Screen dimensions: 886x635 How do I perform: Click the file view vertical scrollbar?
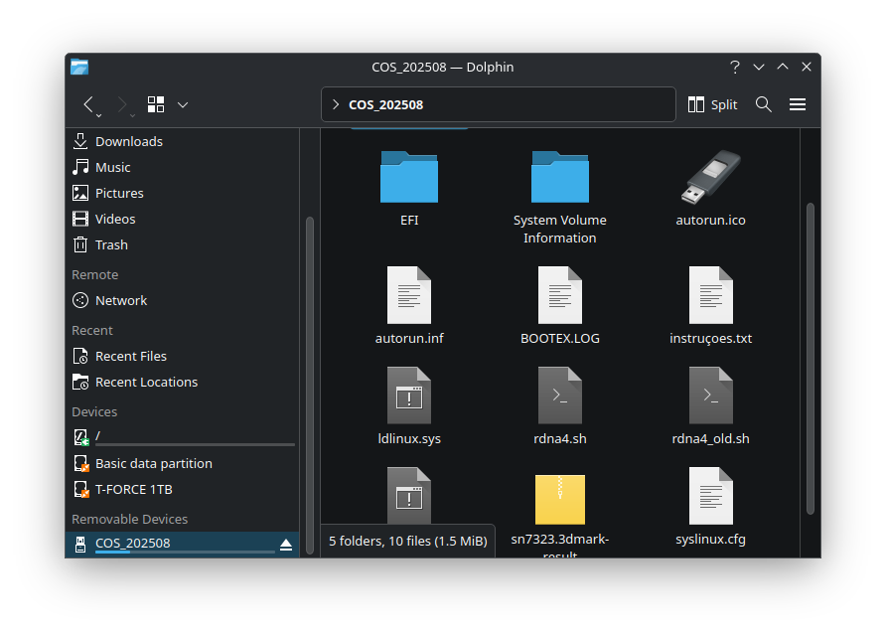pos(811,358)
